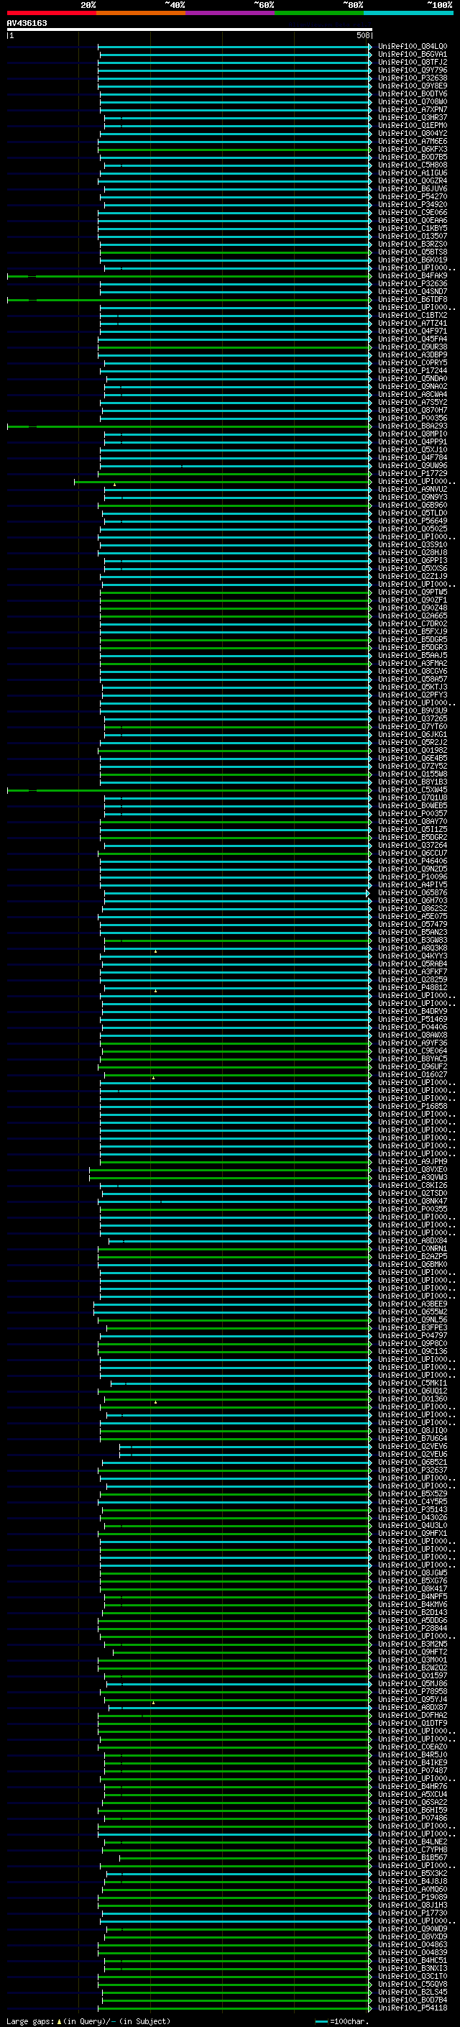Image resolution: width=460 pixels, height=2027 pixels.
Task: Click the white query sequence bar
Action: point(190,29)
